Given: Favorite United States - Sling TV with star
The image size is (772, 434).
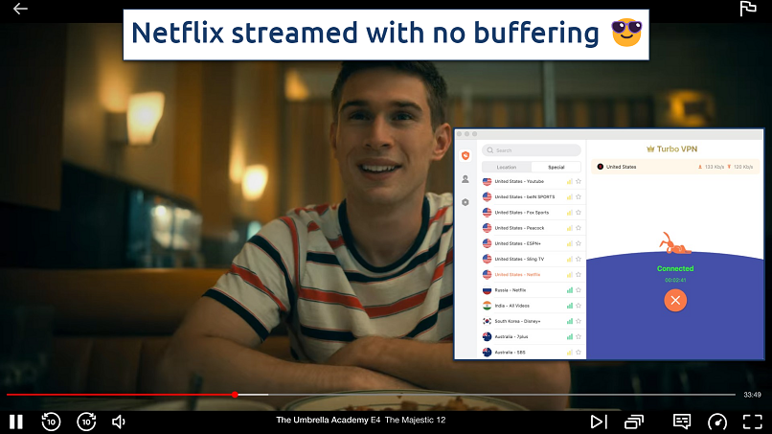Looking at the screenshot, I should coord(579,259).
